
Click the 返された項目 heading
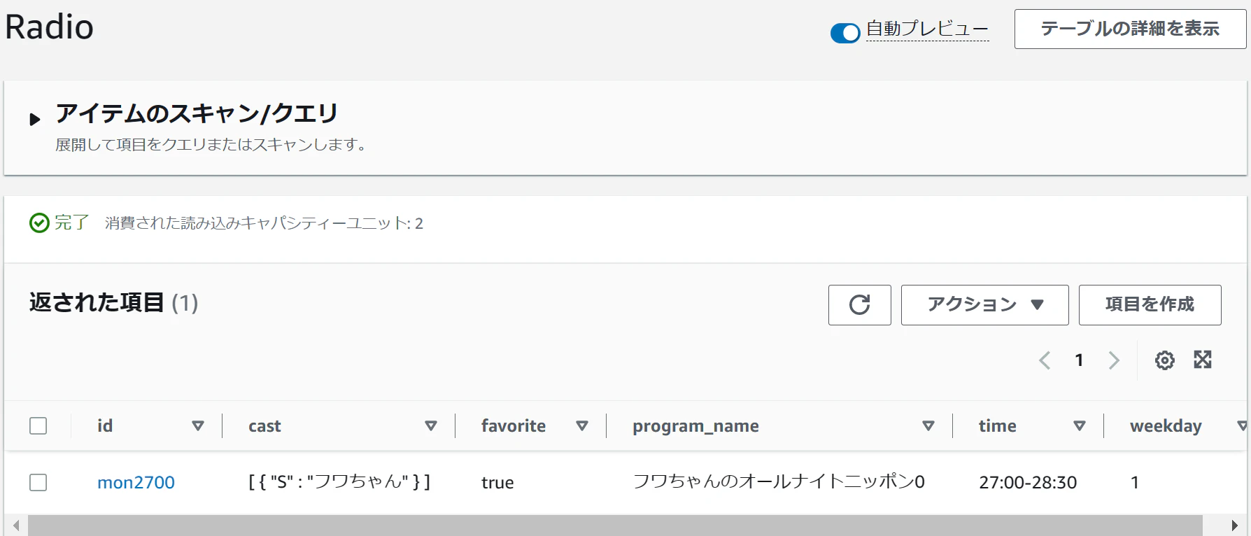97,303
